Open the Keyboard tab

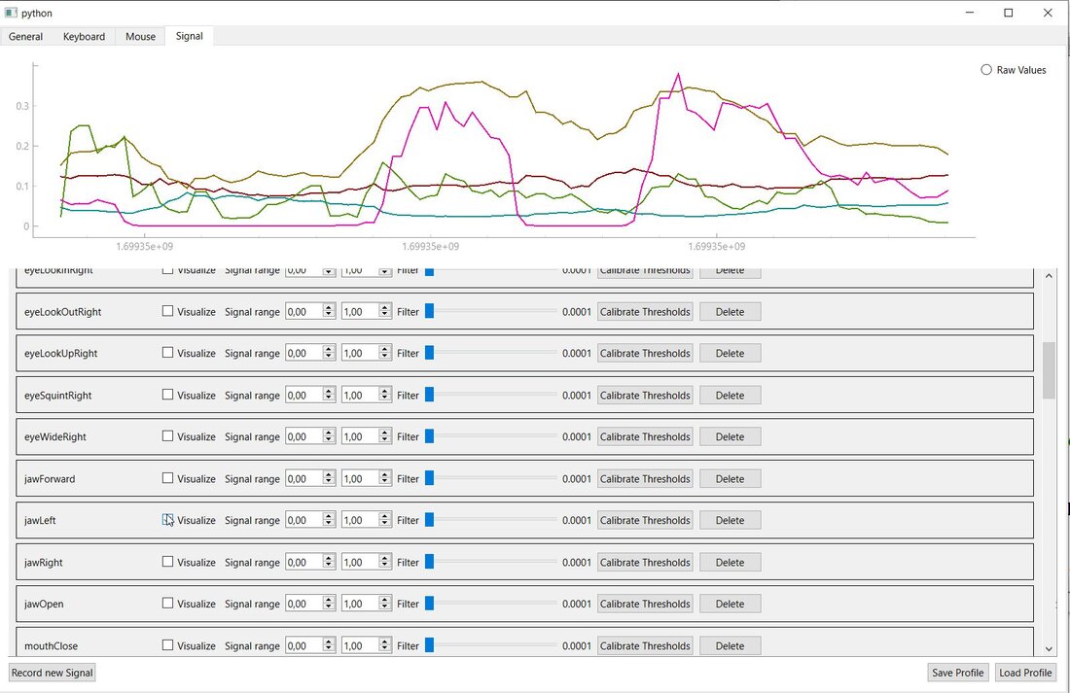[84, 36]
